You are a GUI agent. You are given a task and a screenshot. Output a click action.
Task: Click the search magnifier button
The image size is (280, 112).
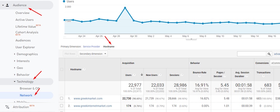tap(269, 54)
